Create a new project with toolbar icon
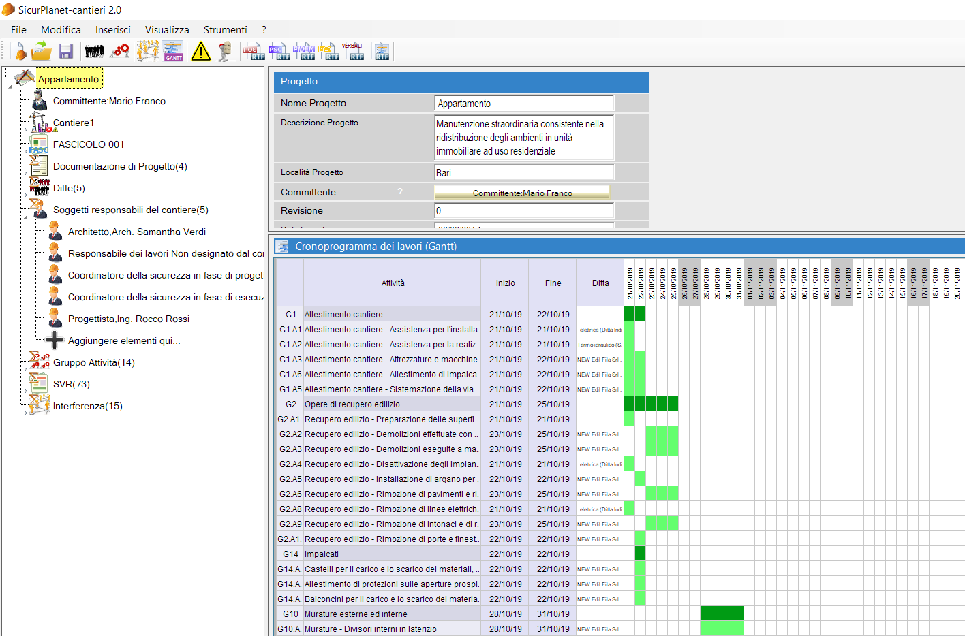This screenshot has width=965, height=636. (18, 51)
